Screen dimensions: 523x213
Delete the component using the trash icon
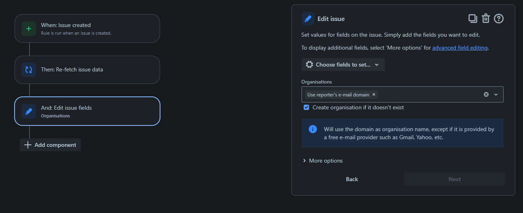tap(486, 18)
